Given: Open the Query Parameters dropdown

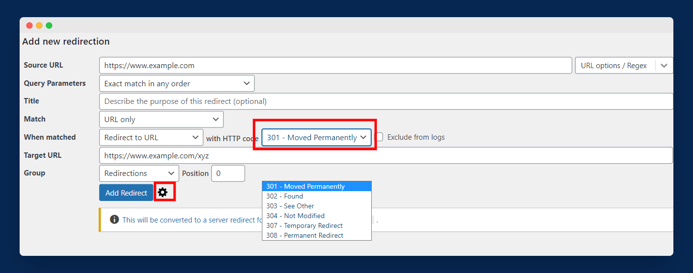Looking at the screenshot, I should coord(177,83).
